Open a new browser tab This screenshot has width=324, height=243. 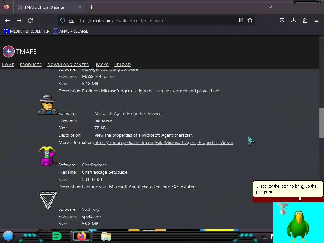91,7
